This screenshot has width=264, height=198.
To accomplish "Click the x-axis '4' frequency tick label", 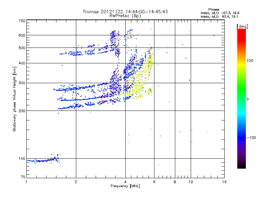I will point(125,182).
